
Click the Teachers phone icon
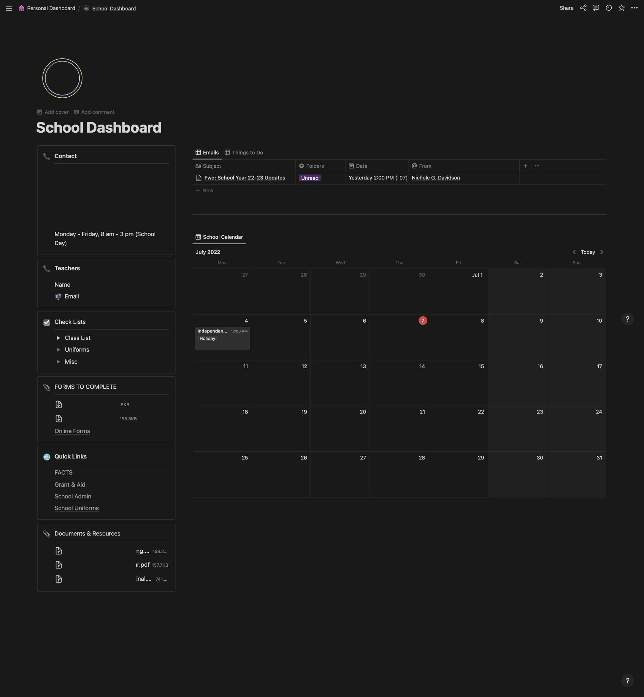pos(47,269)
